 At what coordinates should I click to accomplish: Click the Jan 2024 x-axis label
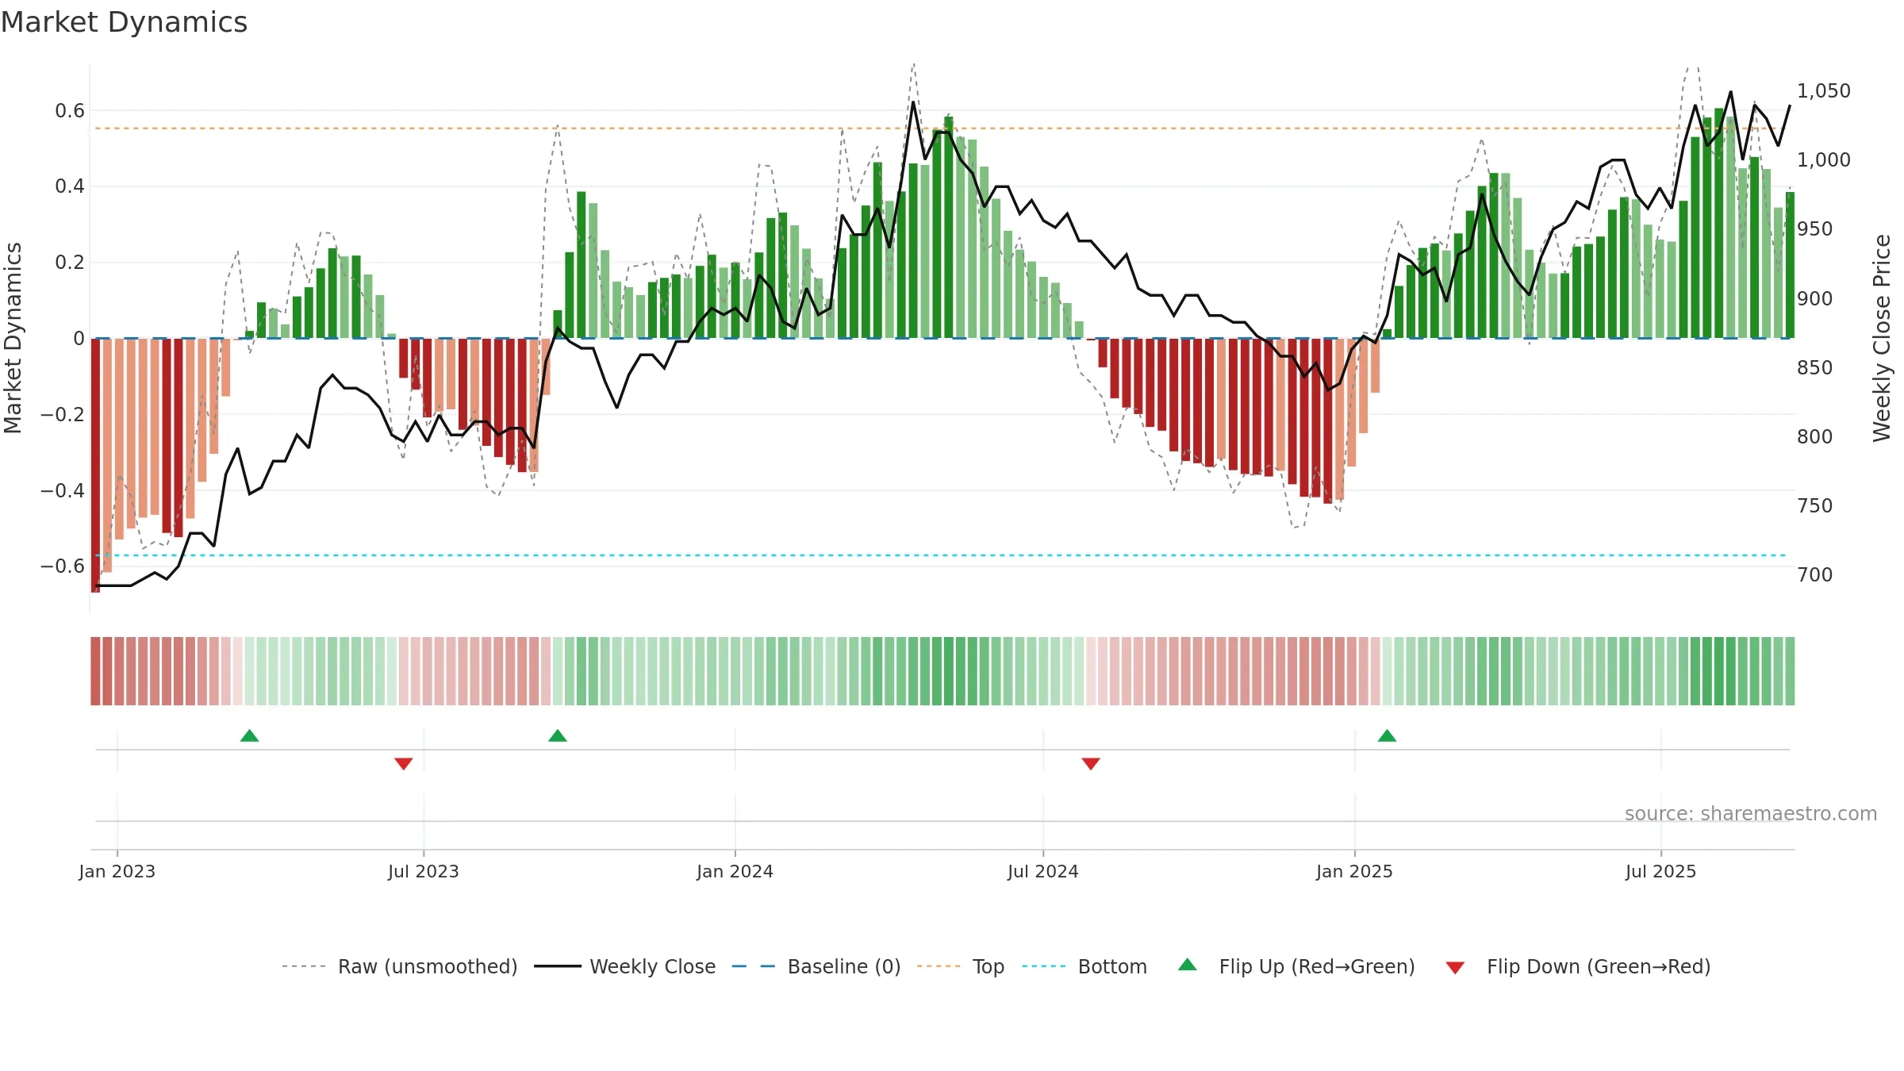tap(735, 871)
